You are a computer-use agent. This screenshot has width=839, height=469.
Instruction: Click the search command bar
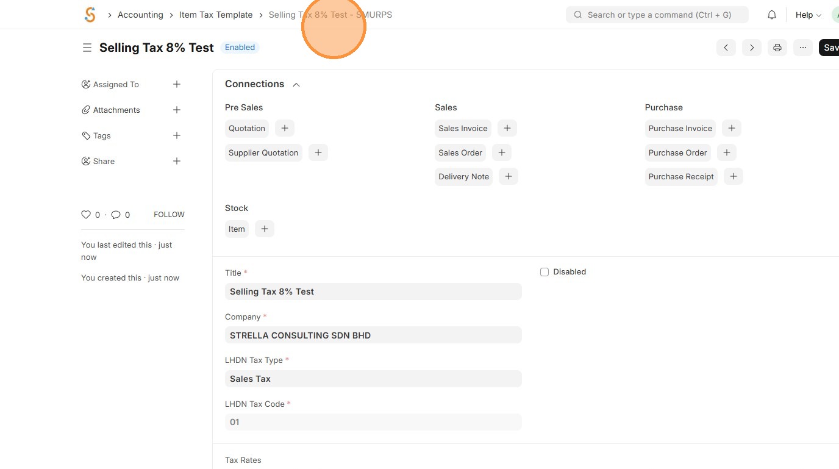(657, 15)
